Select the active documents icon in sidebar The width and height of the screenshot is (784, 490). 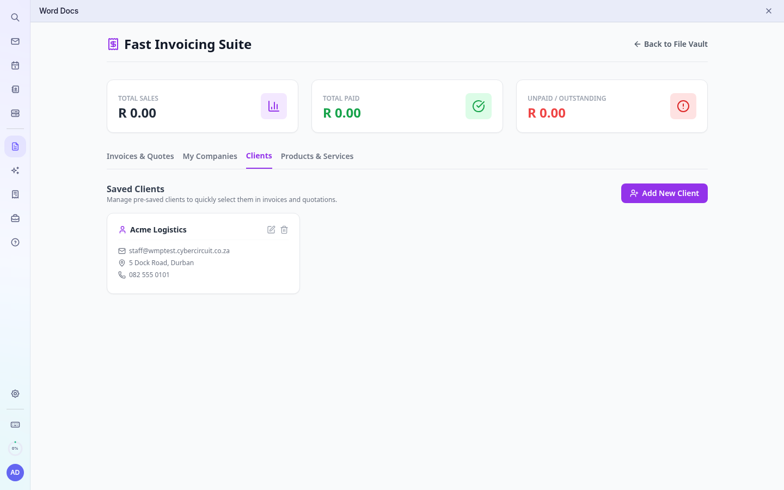[15, 146]
